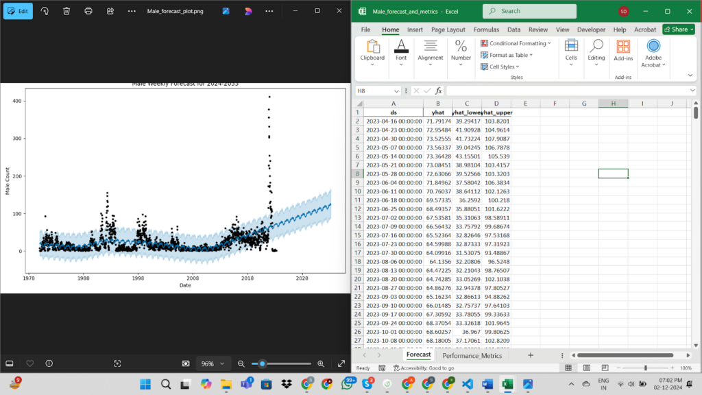This screenshot has height=395, width=702.
Task: Open the Add-ins icon in Excel ribbon
Action: [622, 50]
